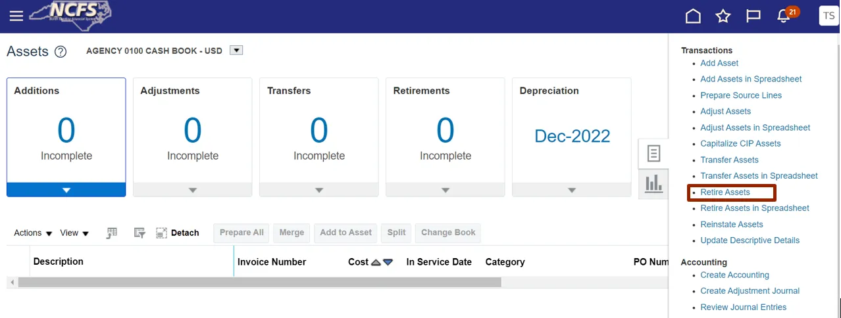Viewport: 841px width, 318px height.
Task: Open the TS user profile menu
Action: pyautogui.click(x=828, y=16)
